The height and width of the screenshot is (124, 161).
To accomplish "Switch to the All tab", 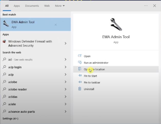I will 7,6.
